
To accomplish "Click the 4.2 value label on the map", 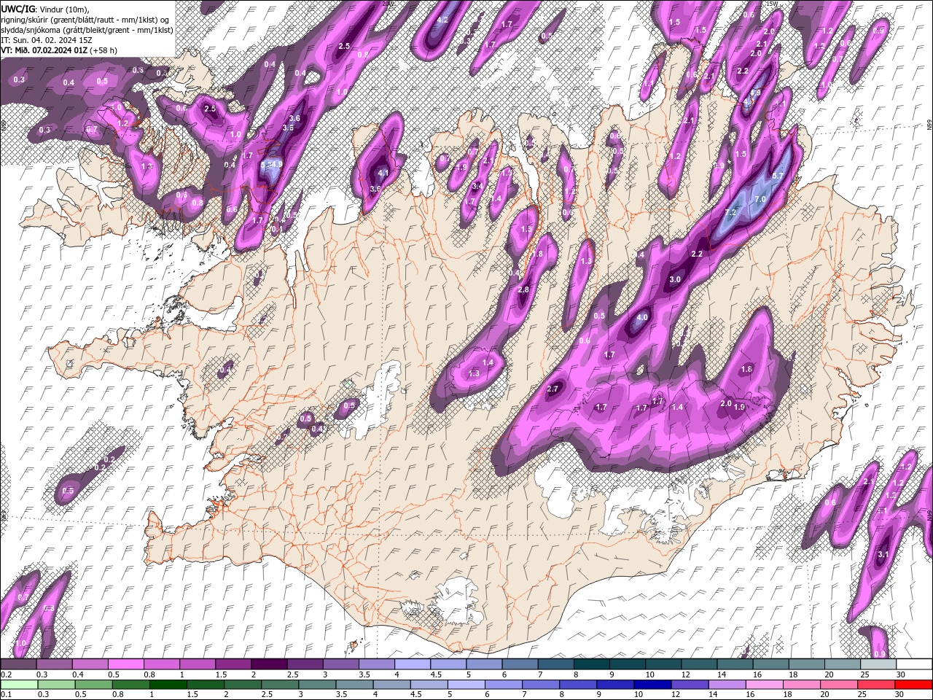I will click(x=442, y=20).
